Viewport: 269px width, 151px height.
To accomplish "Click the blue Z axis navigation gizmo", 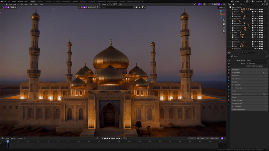I will pyautogui.click(x=221, y=11).
